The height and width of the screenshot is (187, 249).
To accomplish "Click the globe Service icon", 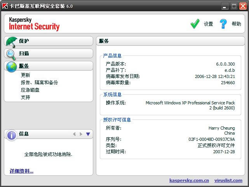I will tap(11, 66).
